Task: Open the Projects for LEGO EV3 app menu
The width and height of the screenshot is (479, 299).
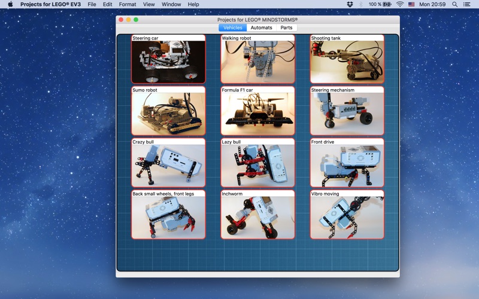Action: coord(50,4)
